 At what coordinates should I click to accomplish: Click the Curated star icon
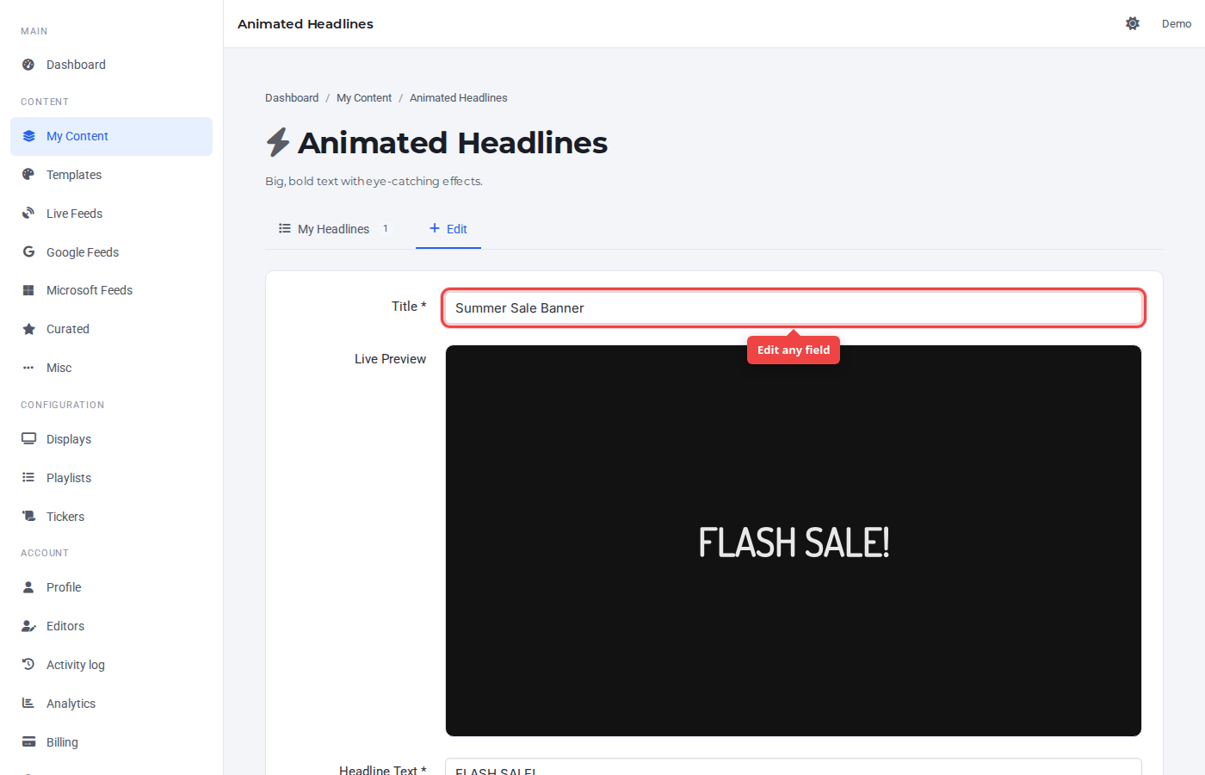pyautogui.click(x=28, y=329)
